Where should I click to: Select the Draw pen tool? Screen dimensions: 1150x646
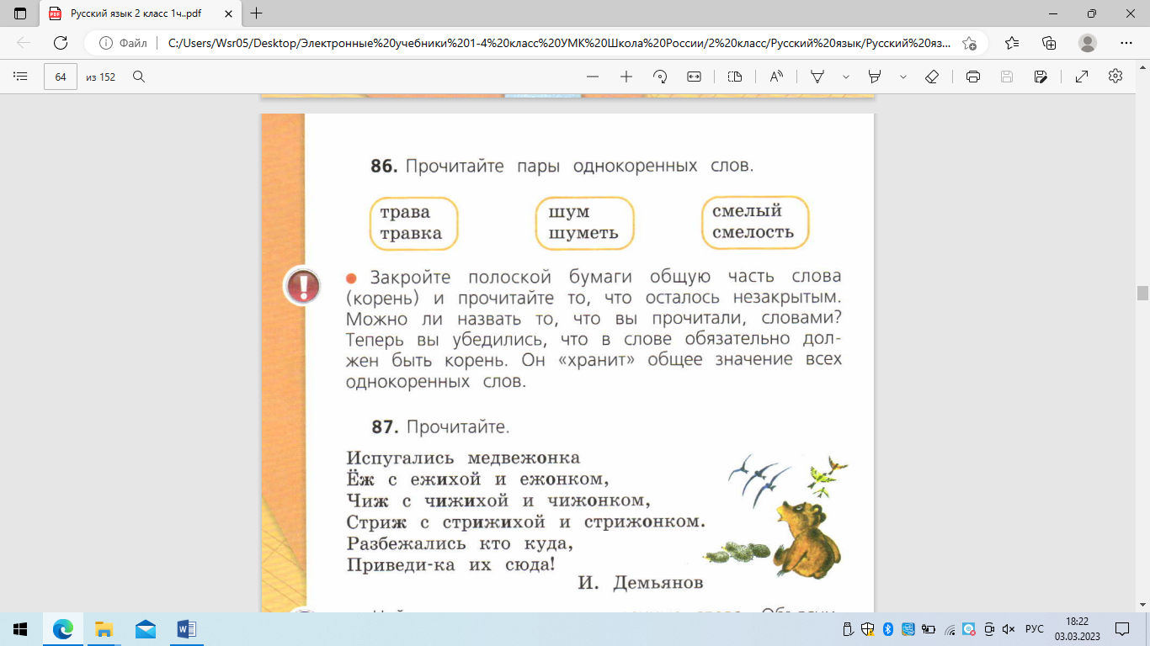[x=817, y=77]
